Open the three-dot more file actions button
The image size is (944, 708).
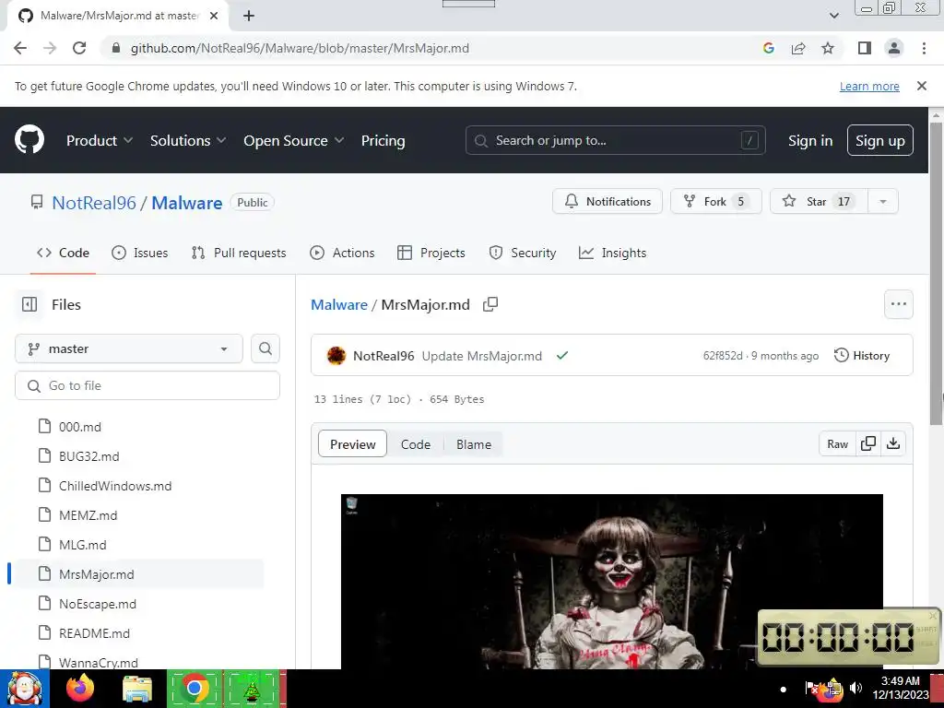pos(898,304)
